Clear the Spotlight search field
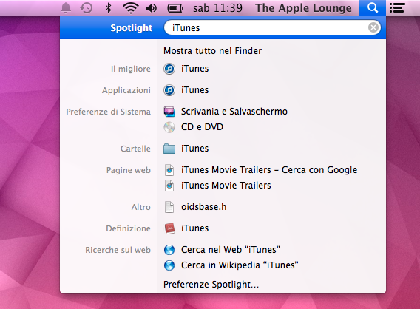420x309 pixels. (x=373, y=27)
